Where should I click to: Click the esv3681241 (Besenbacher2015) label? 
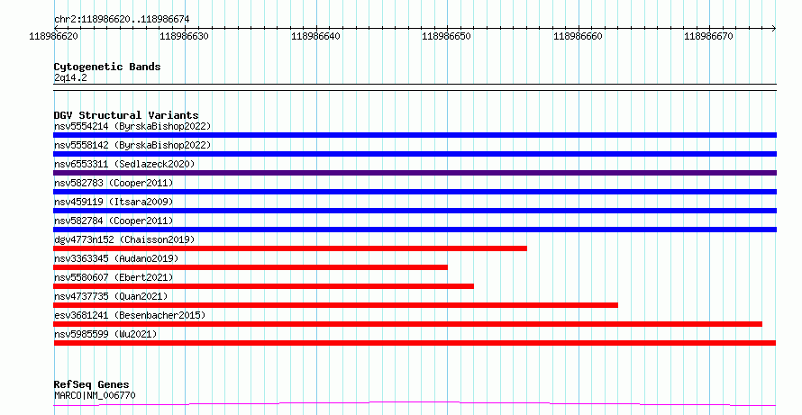tap(130, 315)
